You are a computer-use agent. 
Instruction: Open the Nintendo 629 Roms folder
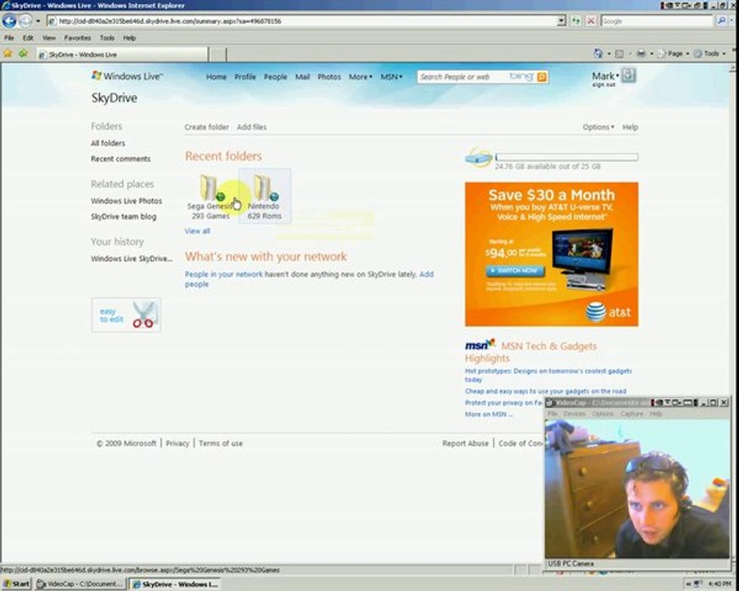(264, 197)
